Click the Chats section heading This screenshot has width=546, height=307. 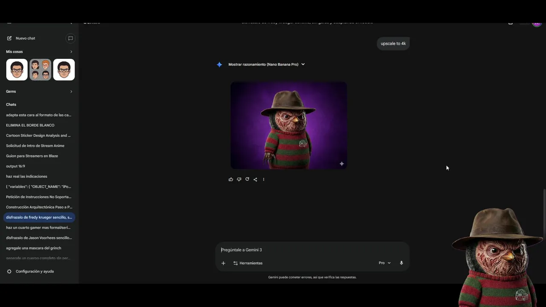tap(11, 104)
